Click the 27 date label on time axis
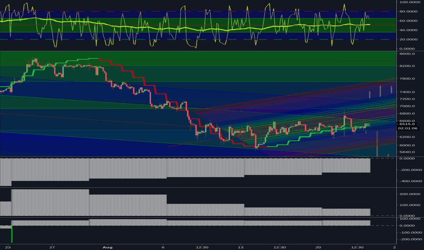The width and height of the screenshot is (424, 250). coord(52,247)
